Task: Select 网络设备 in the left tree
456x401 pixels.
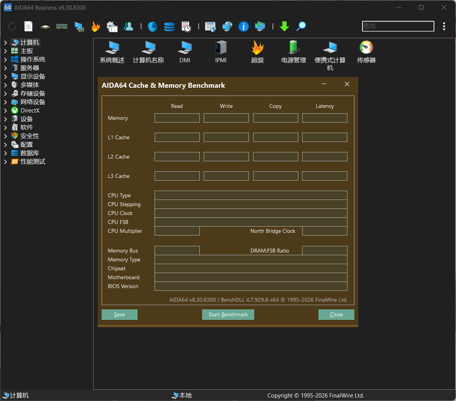Action: click(x=32, y=102)
